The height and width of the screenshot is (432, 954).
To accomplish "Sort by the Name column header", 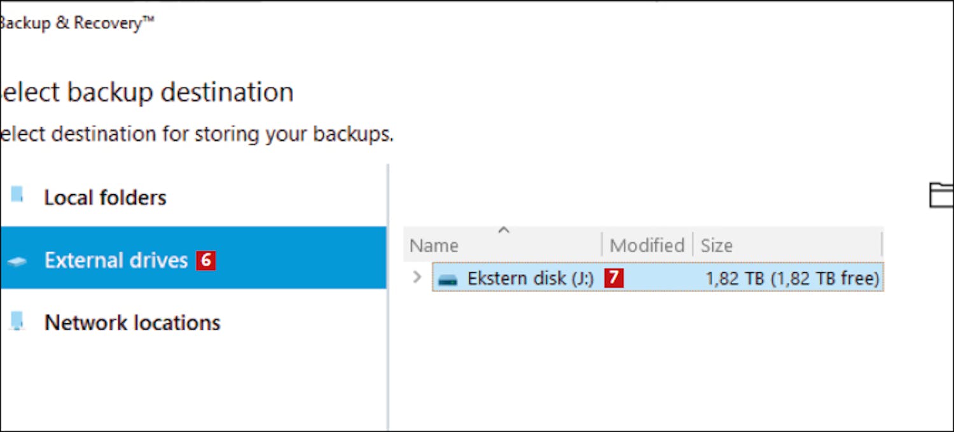I will 434,246.
